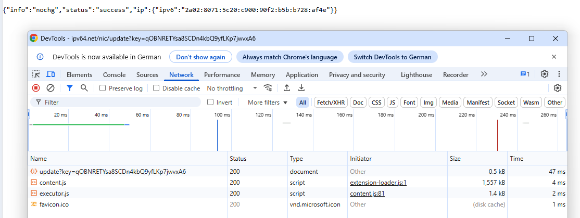Open the More filters dropdown

point(268,102)
